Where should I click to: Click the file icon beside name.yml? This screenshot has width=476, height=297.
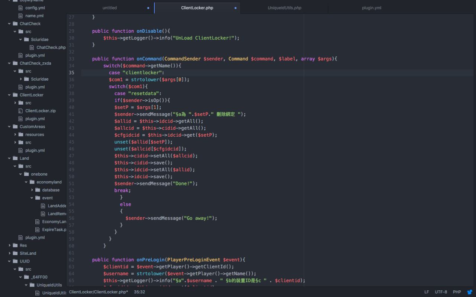(21, 16)
